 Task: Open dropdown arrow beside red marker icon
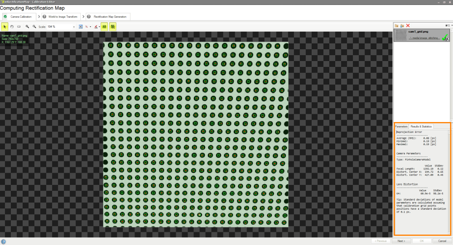coord(99,27)
